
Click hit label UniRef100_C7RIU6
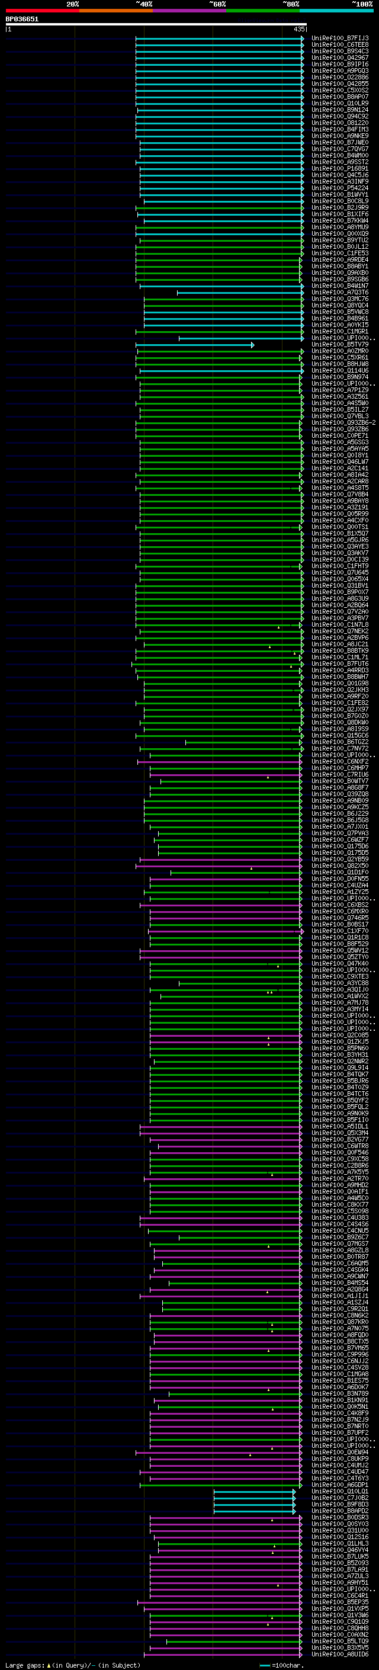coord(339,774)
